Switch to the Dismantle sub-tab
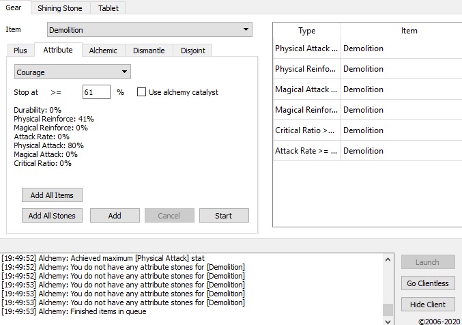462x325 pixels. tap(149, 51)
